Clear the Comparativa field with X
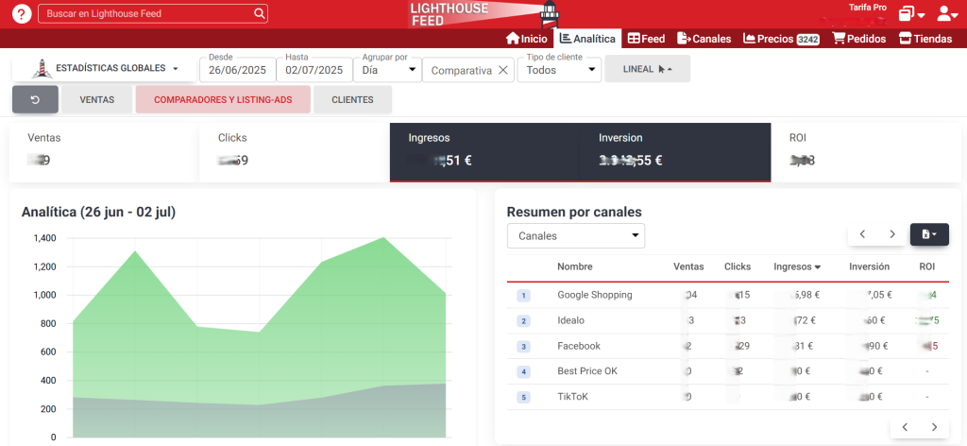The width and height of the screenshot is (967, 446). (x=502, y=70)
